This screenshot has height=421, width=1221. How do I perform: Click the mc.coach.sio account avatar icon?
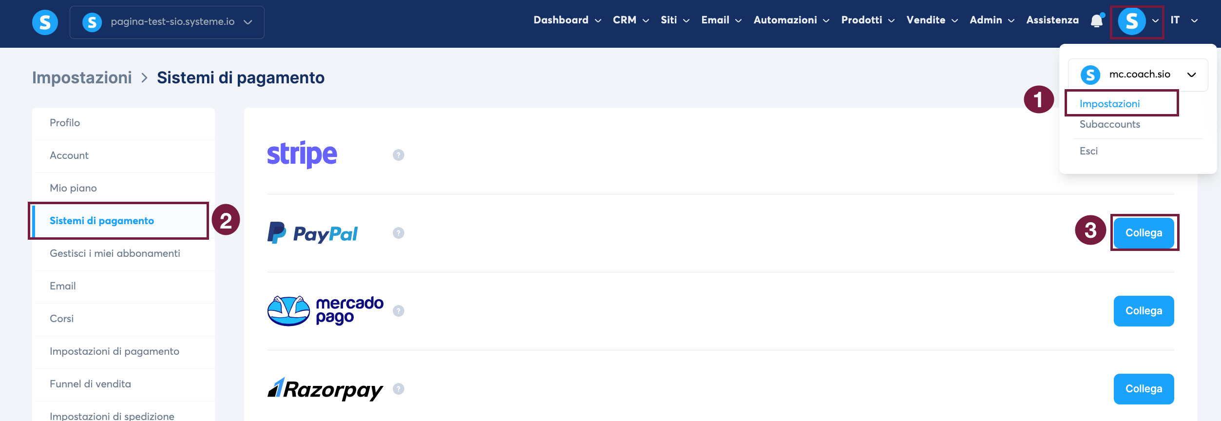(x=1090, y=75)
